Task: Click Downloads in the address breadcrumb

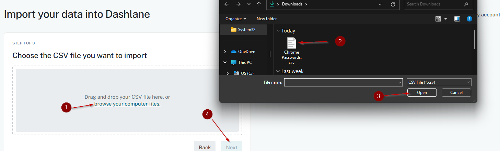Action: click(x=292, y=4)
